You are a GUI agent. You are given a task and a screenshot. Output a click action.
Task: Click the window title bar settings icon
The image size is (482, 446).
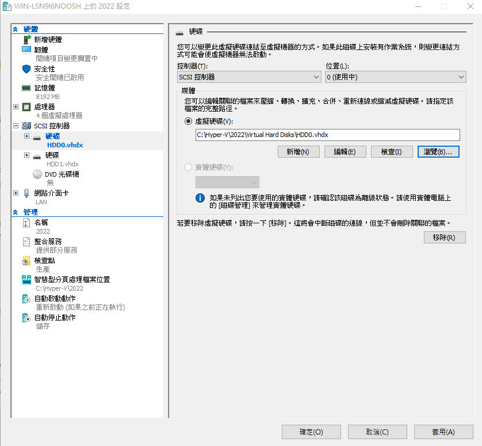pyautogui.click(x=7, y=6)
